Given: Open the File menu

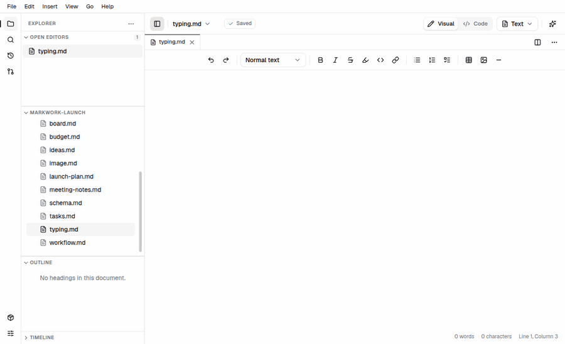Looking at the screenshot, I should coord(11,6).
